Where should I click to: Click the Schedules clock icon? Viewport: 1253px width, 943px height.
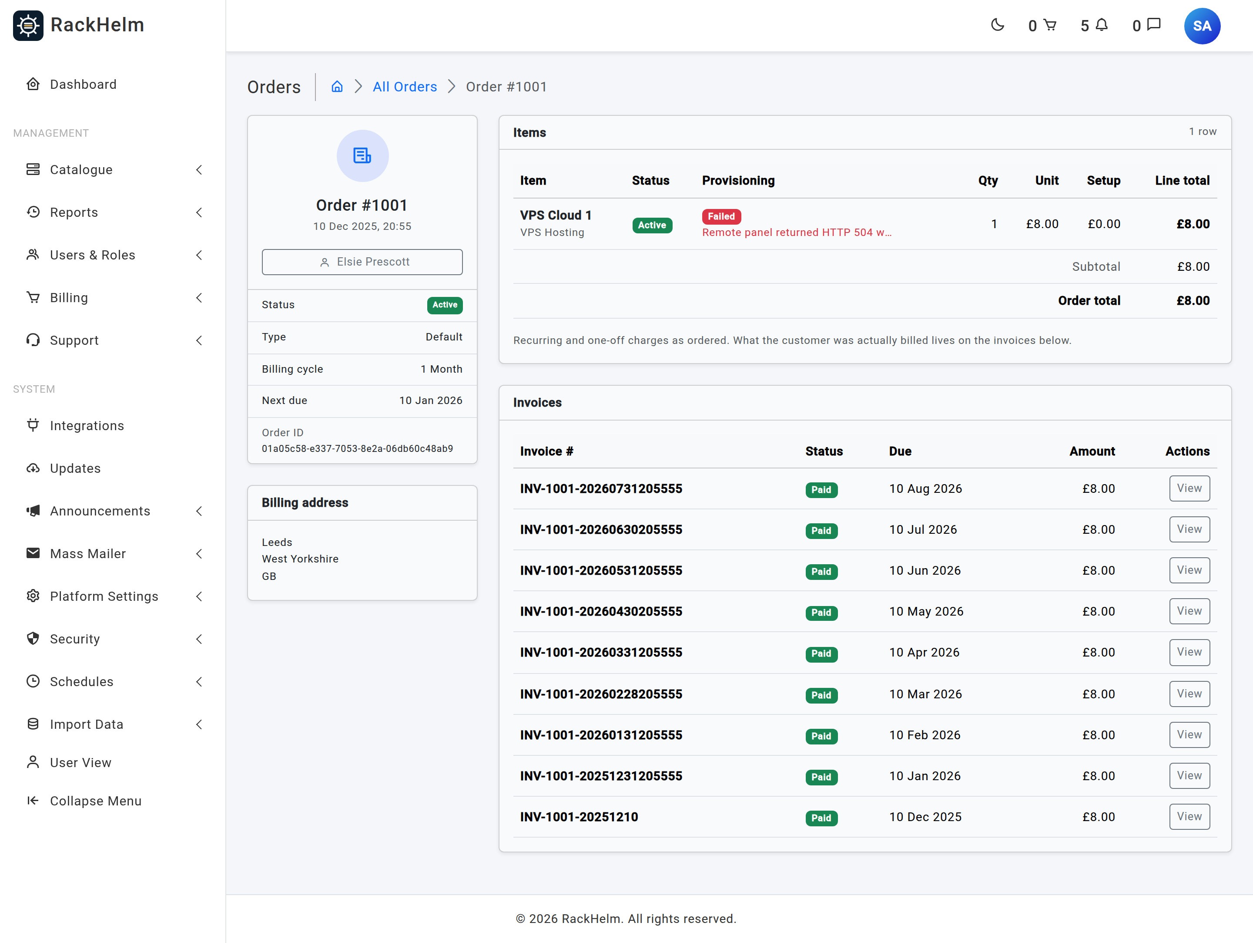coord(33,680)
